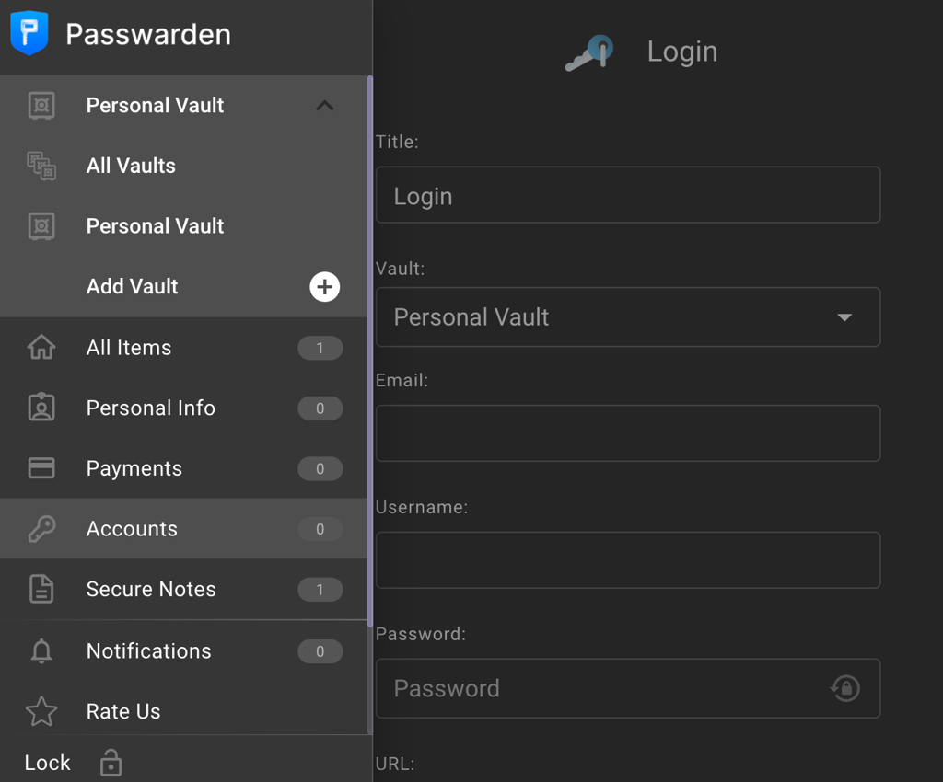Select All Vaults

pyautogui.click(x=183, y=166)
